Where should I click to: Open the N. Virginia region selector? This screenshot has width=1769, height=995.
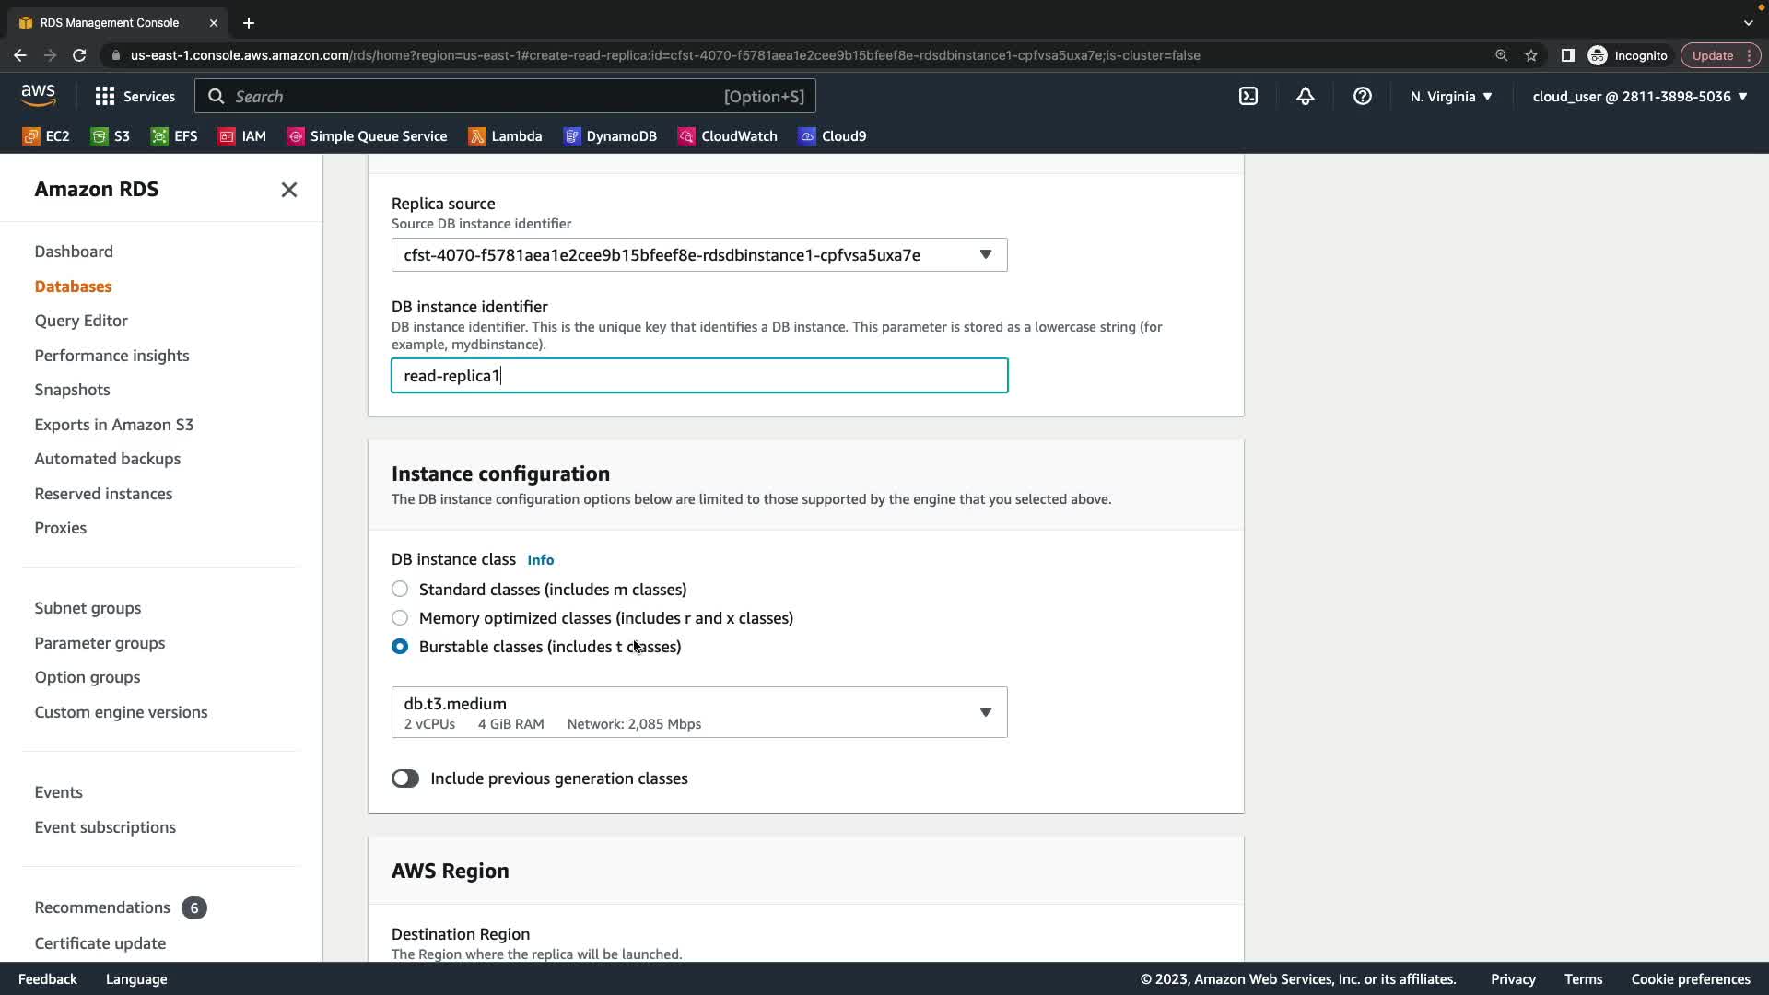coord(1450,97)
